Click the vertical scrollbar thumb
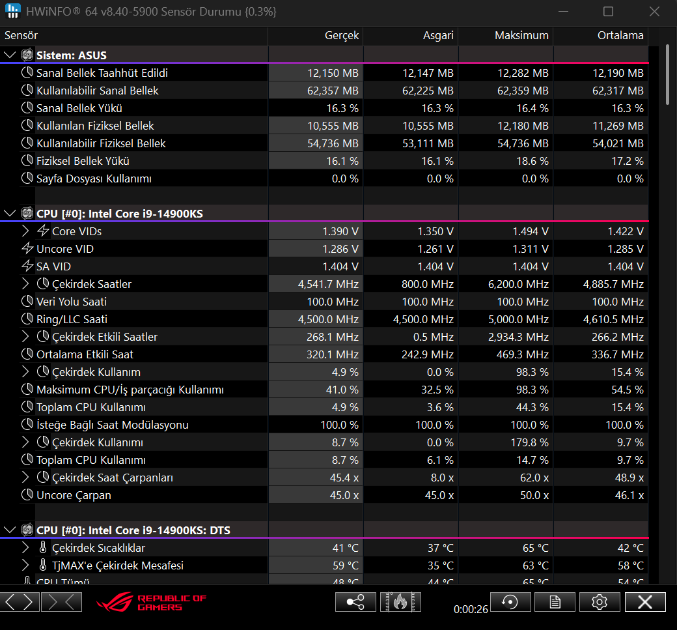The height and width of the screenshot is (630, 677). click(667, 74)
